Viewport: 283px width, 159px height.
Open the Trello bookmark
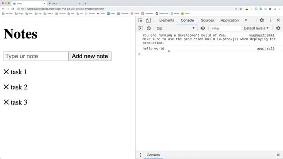pos(111,14)
